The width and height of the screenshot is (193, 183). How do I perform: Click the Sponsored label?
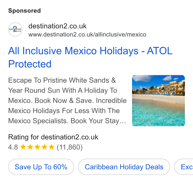24,11
